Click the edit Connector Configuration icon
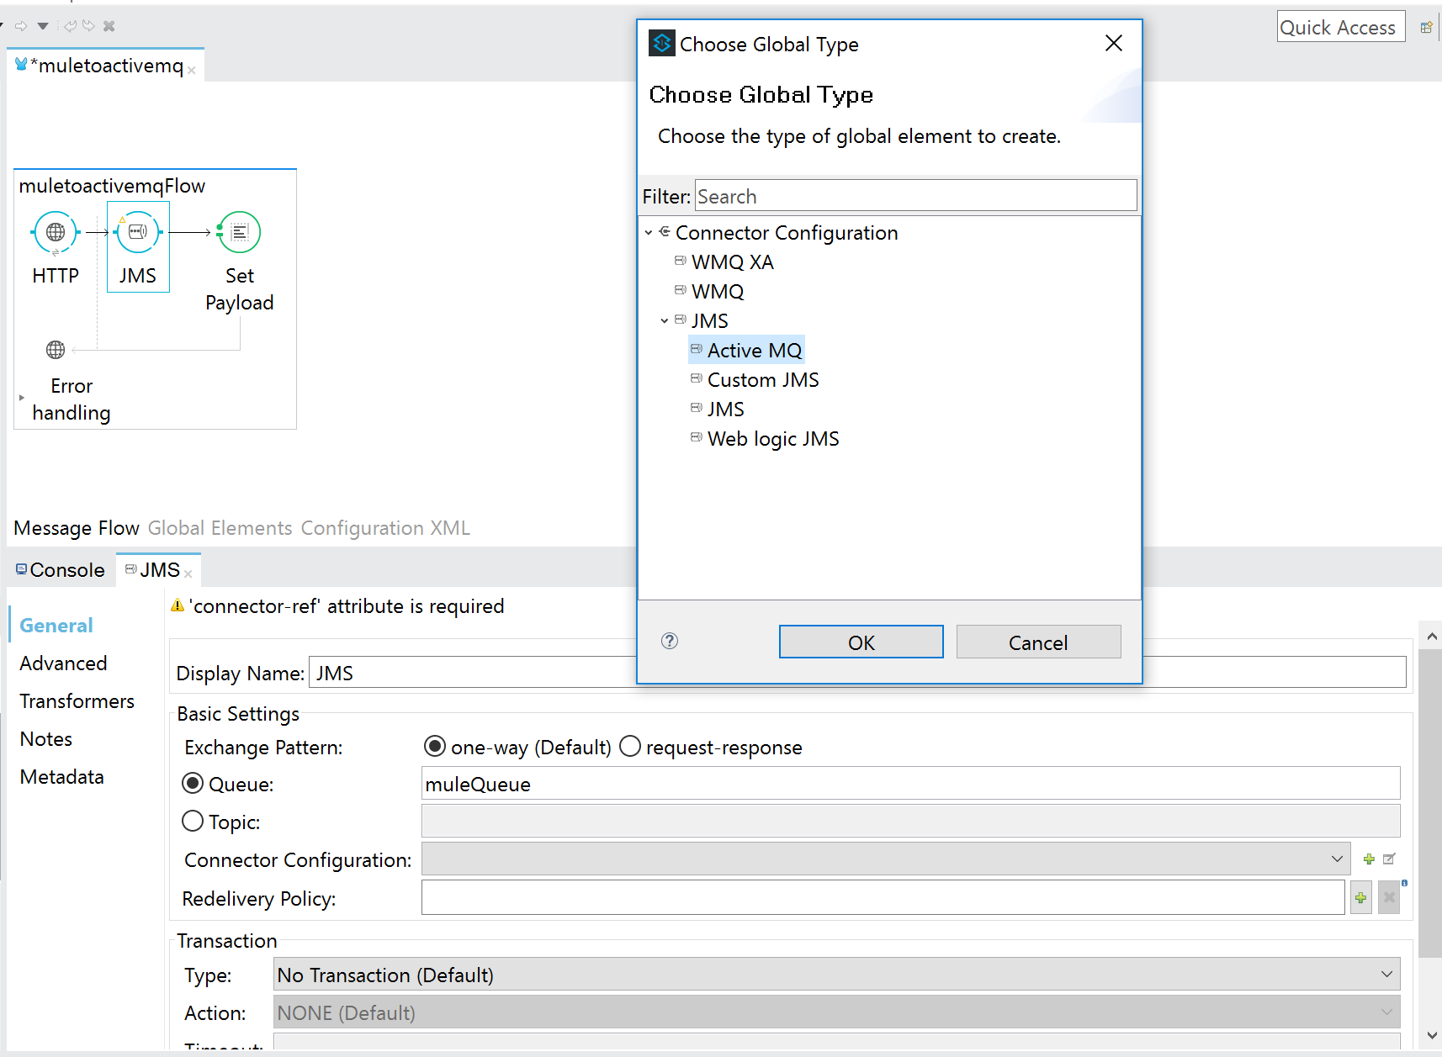The image size is (1442, 1057). (1389, 859)
